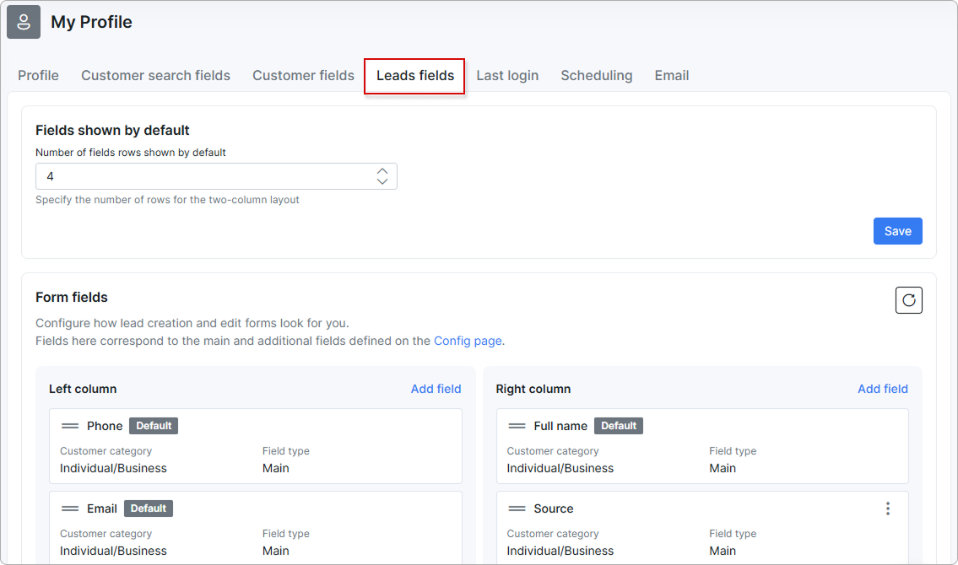Click the Default badge next to Full name

click(619, 426)
